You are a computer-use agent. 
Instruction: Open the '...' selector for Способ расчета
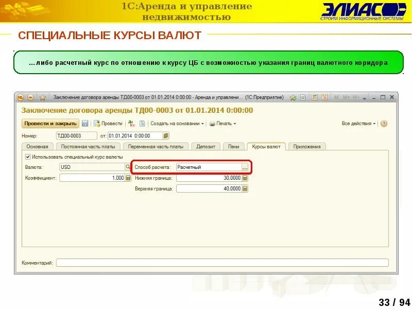(245, 167)
